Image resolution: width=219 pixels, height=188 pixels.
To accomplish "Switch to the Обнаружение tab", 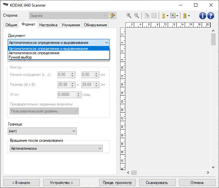I will pos(96,25).
